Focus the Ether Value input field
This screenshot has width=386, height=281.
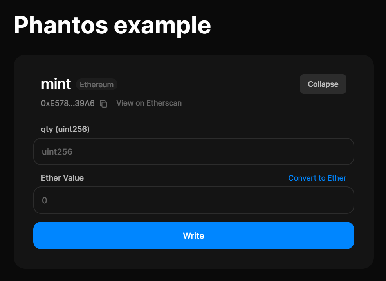pyautogui.click(x=194, y=200)
